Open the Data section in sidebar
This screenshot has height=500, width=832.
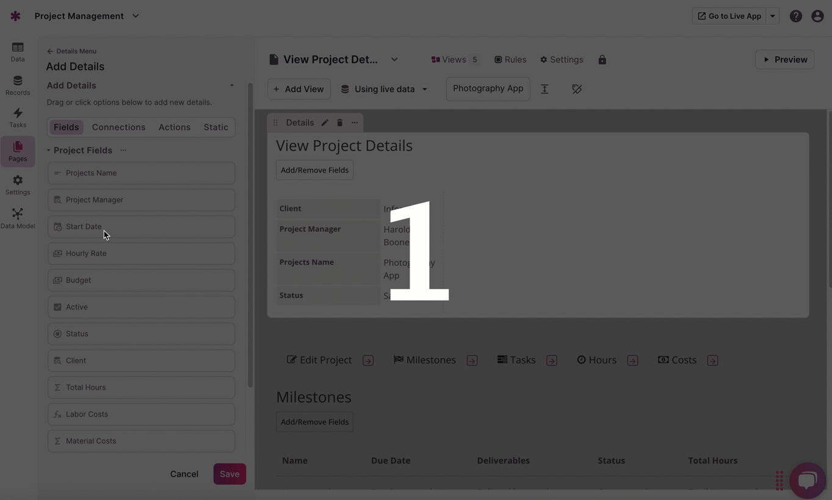point(18,52)
